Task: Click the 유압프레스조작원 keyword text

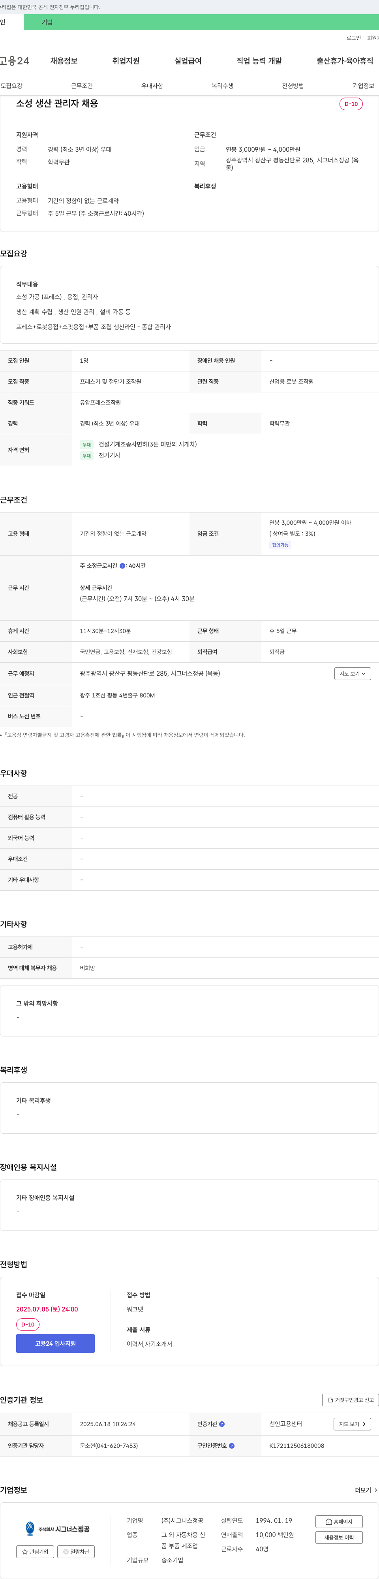Action: [x=100, y=403]
